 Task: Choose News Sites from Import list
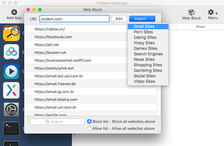click(x=148, y=59)
